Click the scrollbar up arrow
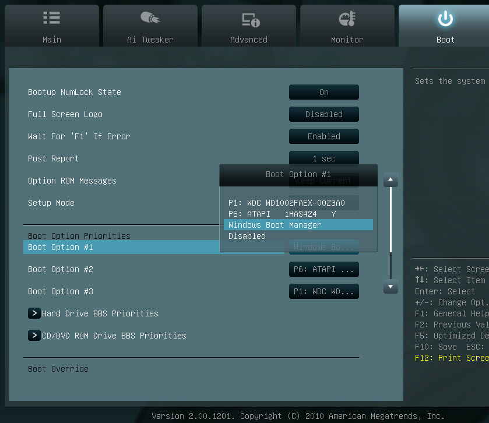The image size is (489, 423). click(x=391, y=181)
